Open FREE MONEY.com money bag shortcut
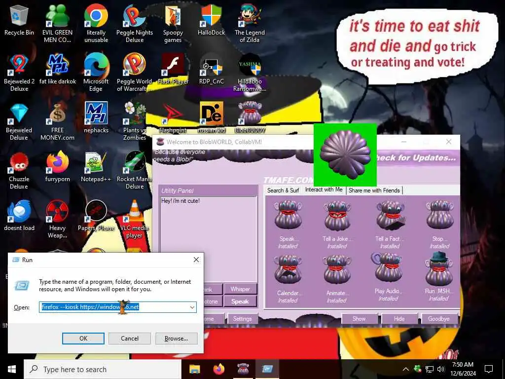Viewport: 505px width, 379px height. [57, 121]
